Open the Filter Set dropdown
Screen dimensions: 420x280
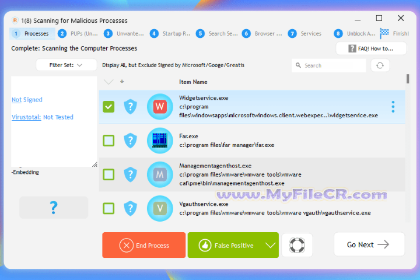66,65
